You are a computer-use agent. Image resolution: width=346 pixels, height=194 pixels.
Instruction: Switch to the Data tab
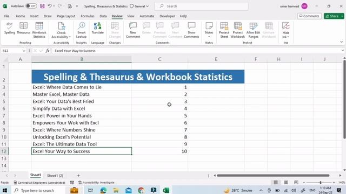click(103, 16)
